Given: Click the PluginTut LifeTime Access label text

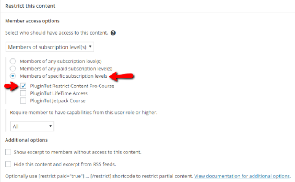Looking at the screenshot, I should [59, 93].
